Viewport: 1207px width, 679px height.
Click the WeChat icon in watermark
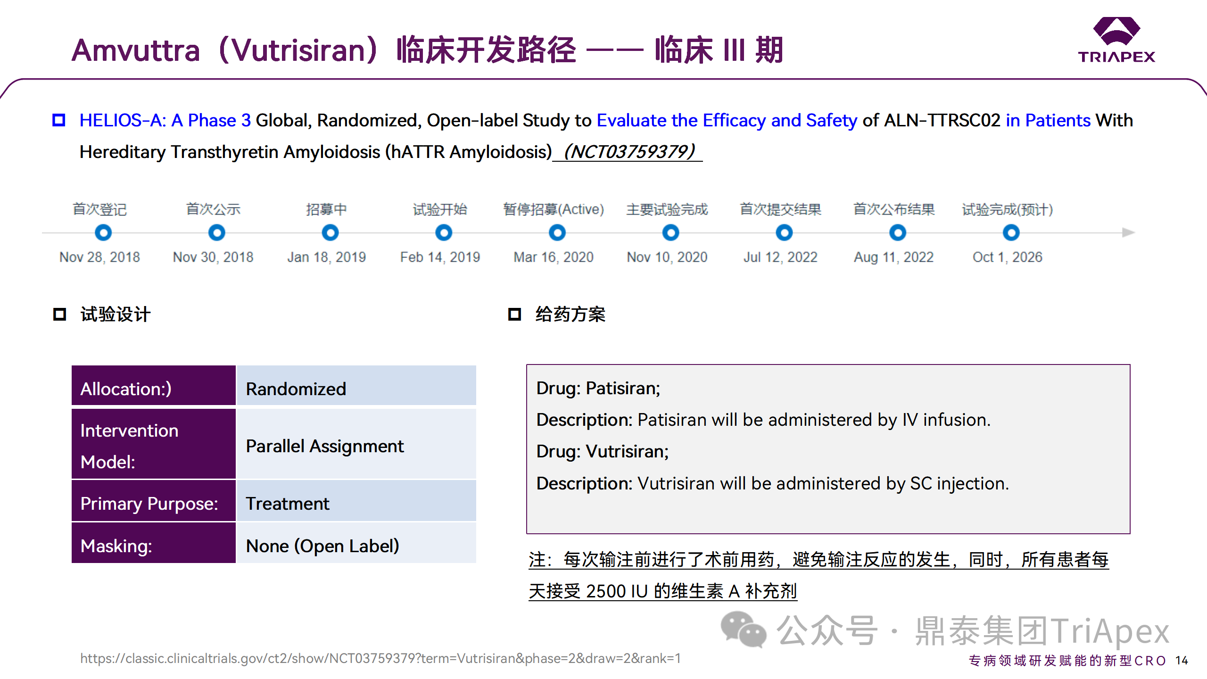point(743,629)
